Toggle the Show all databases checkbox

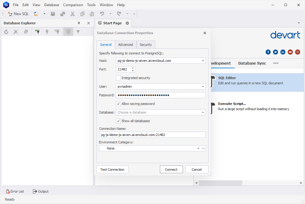[118, 121]
